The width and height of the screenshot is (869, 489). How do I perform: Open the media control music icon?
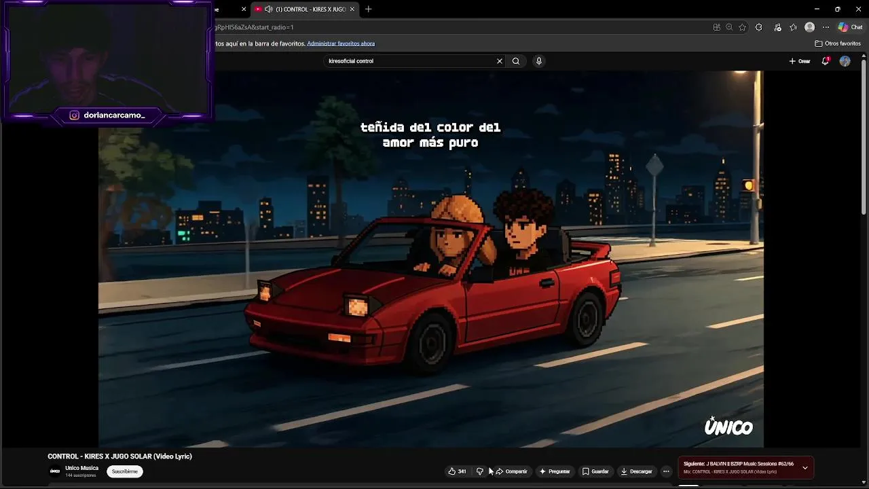(777, 27)
